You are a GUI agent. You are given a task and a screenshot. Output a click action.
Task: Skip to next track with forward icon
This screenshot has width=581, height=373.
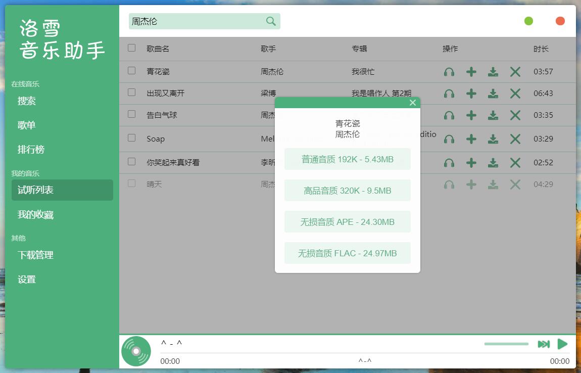tap(544, 344)
